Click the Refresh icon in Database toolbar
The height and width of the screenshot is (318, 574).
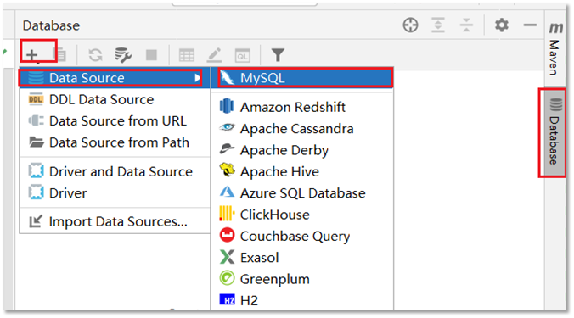[96, 55]
